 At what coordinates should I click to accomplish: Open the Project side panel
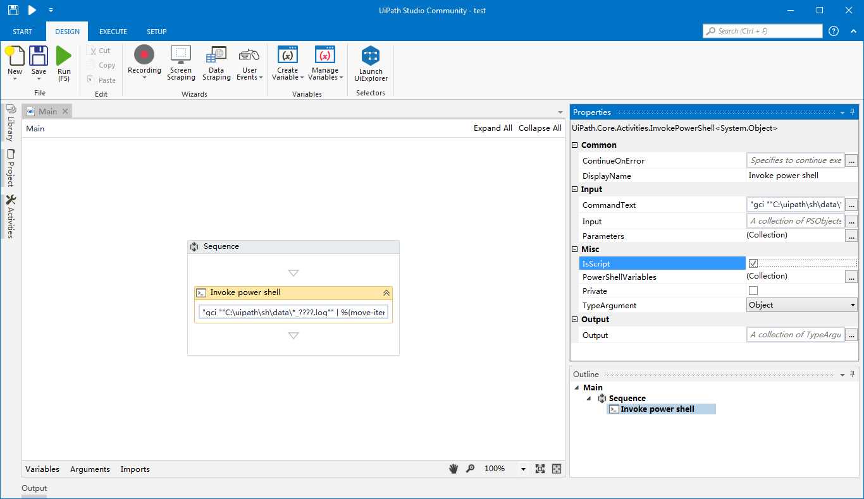tap(10, 168)
